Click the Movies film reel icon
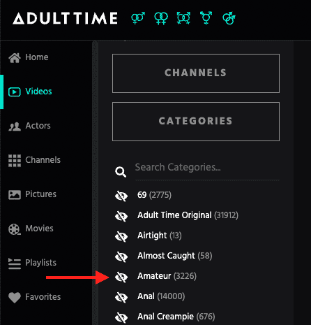 pos(15,229)
